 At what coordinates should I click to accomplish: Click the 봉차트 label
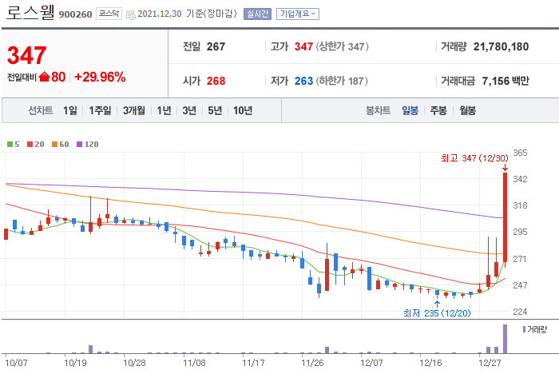379,110
